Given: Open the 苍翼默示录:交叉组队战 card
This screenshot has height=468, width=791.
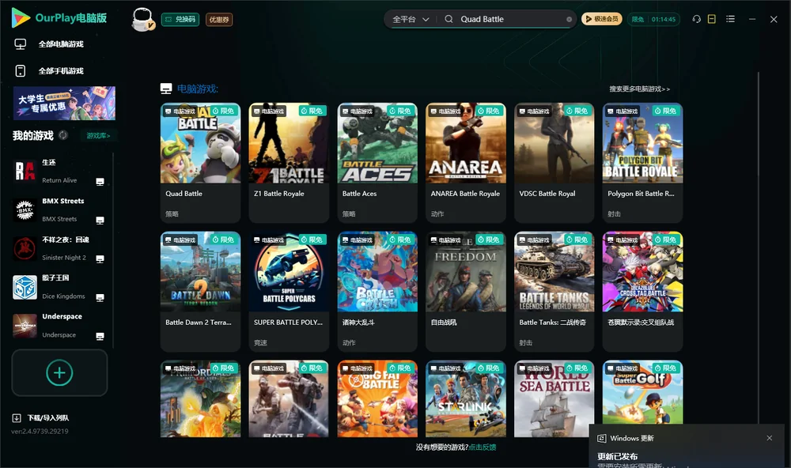Looking at the screenshot, I should click(642, 291).
